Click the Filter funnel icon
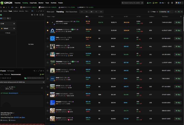This screenshot has width=184, height=125. 151,12
